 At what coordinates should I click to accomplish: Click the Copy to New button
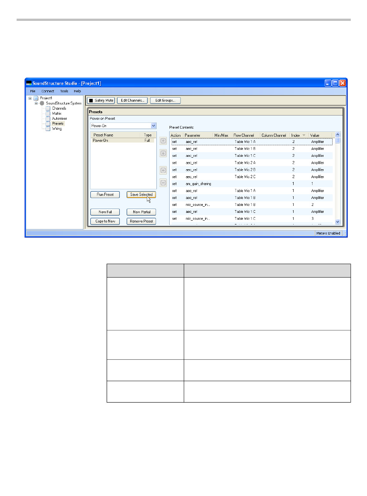tap(105, 221)
